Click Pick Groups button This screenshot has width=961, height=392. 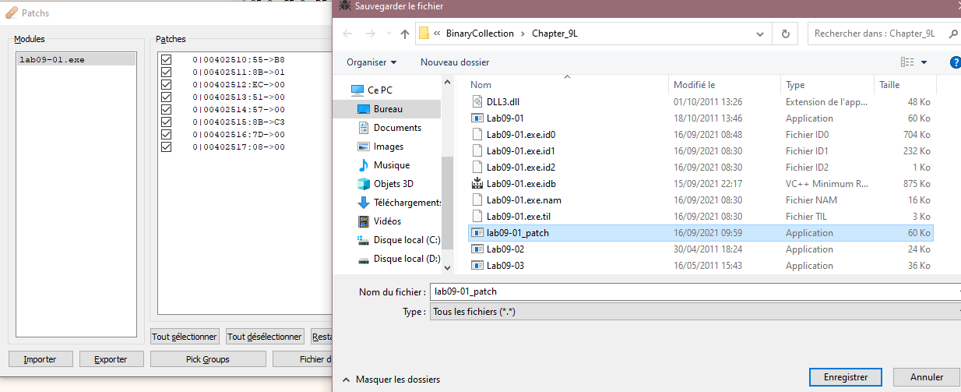(x=208, y=359)
